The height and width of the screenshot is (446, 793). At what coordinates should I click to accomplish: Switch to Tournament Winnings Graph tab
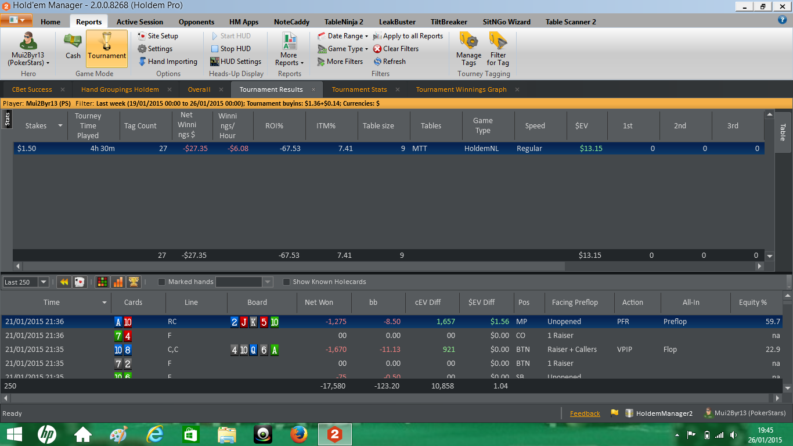tap(462, 89)
